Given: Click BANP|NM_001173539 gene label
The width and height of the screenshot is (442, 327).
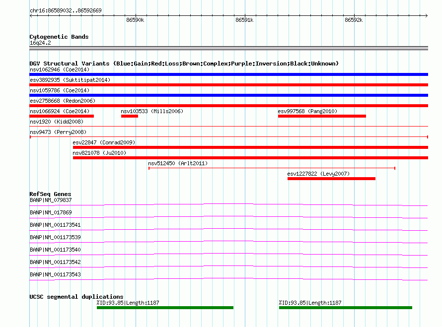Looking at the screenshot, I should tap(55, 237).
